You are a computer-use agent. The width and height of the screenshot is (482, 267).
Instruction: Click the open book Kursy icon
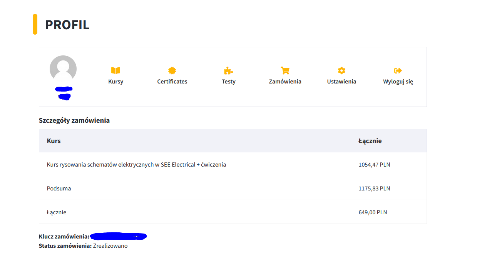(x=115, y=70)
